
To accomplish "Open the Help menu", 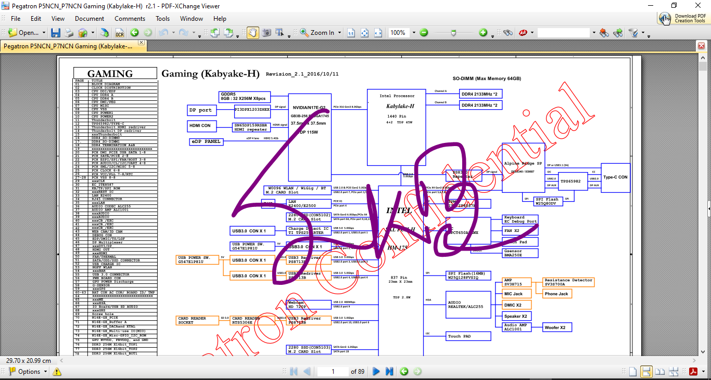I will pyautogui.click(x=220, y=18).
